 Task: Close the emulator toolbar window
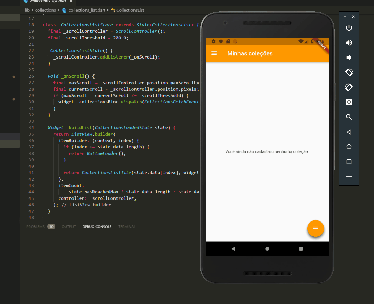pos(353,17)
